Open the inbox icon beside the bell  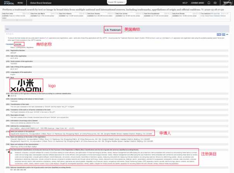[x=215, y=3]
